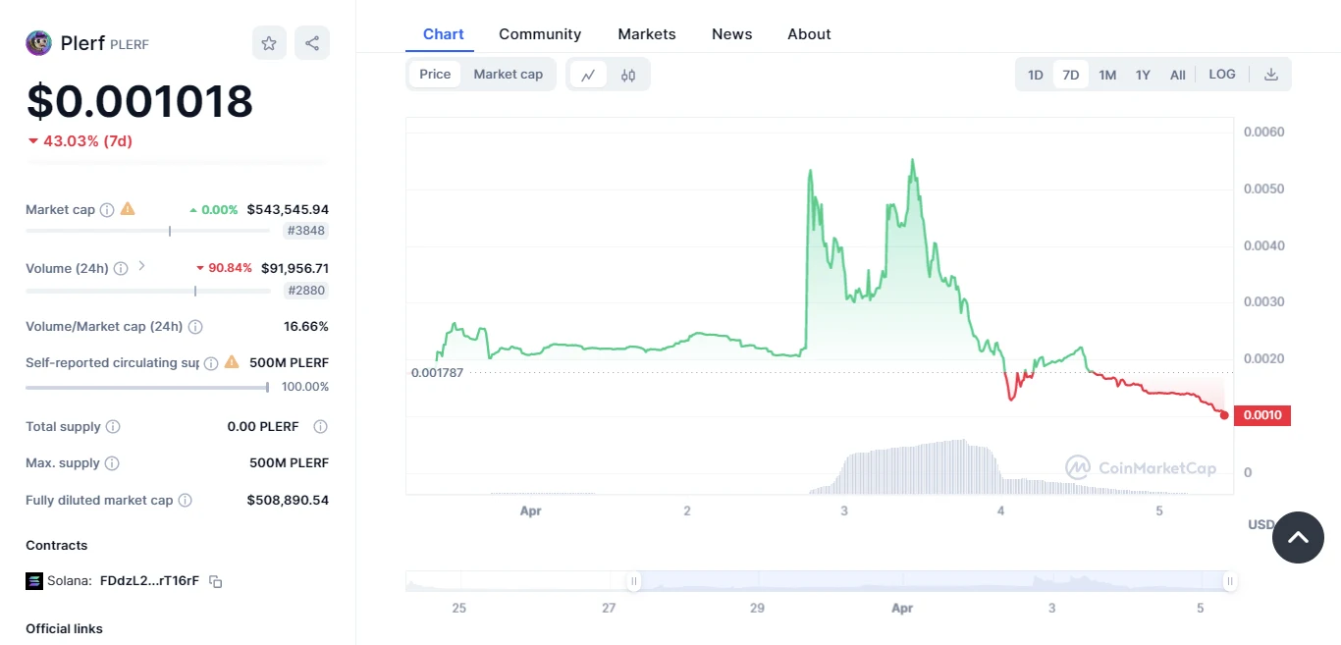Click the $508,890.54 diluted cap value
Screen dimensions: 1341x645
pos(288,501)
